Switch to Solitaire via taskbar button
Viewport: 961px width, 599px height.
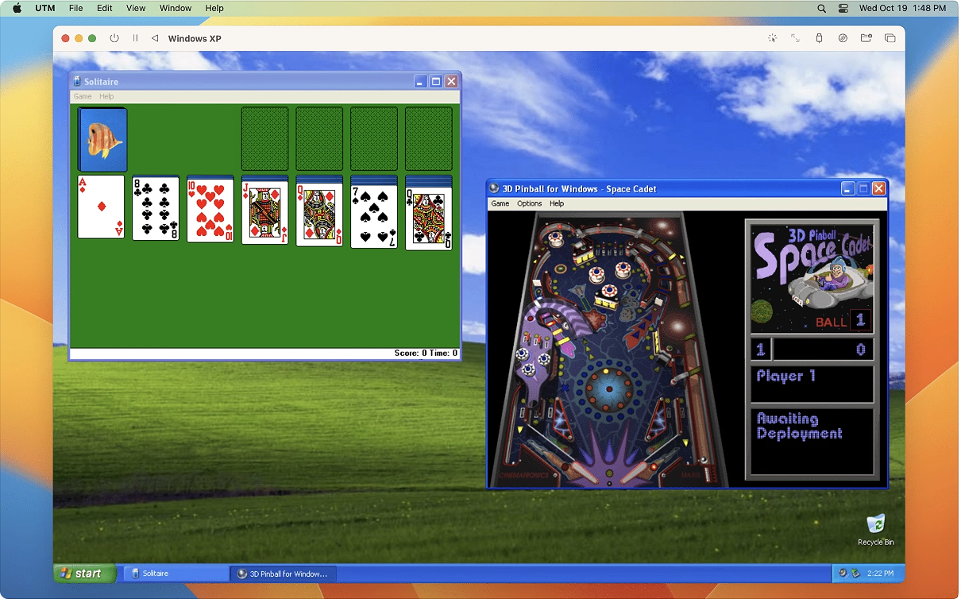pos(175,573)
